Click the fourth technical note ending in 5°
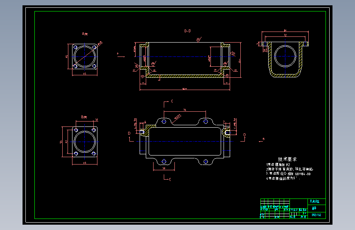355x230 pixels. tap(283, 178)
